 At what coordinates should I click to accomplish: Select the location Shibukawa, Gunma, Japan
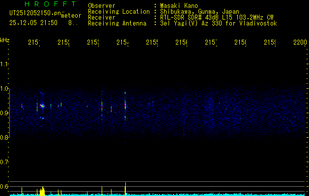point(199,12)
